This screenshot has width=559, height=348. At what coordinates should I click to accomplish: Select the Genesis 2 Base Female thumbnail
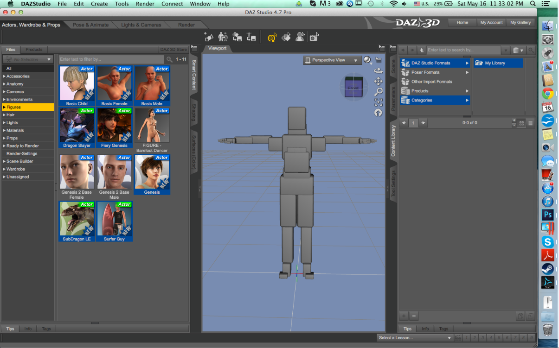tap(77, 177)
